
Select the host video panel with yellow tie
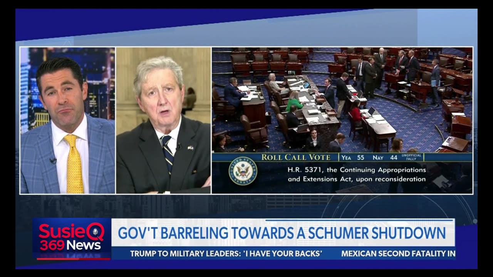click(x=67, y=120)
